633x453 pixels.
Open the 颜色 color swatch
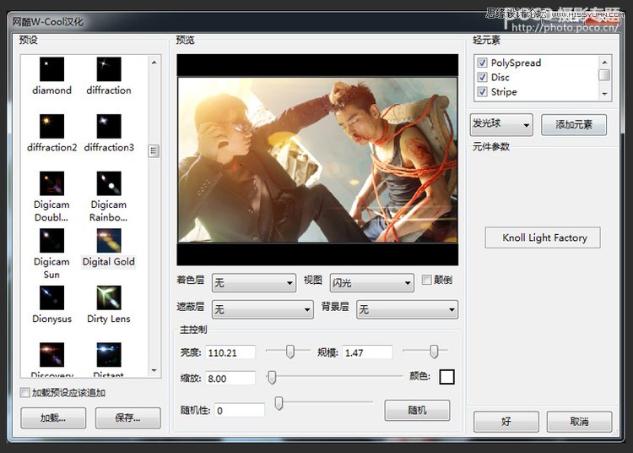pyautogui.click(x=446, y=377)
